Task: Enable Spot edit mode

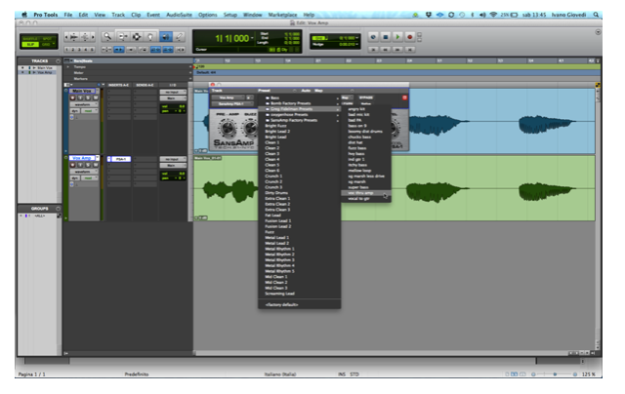Action: (48, 39)
